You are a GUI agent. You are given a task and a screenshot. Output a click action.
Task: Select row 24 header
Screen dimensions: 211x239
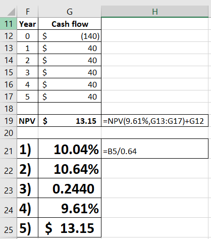[9, 208]
